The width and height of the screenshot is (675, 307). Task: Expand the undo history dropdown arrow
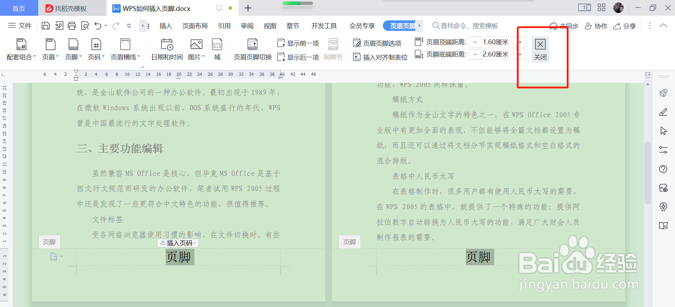point(105,26)
